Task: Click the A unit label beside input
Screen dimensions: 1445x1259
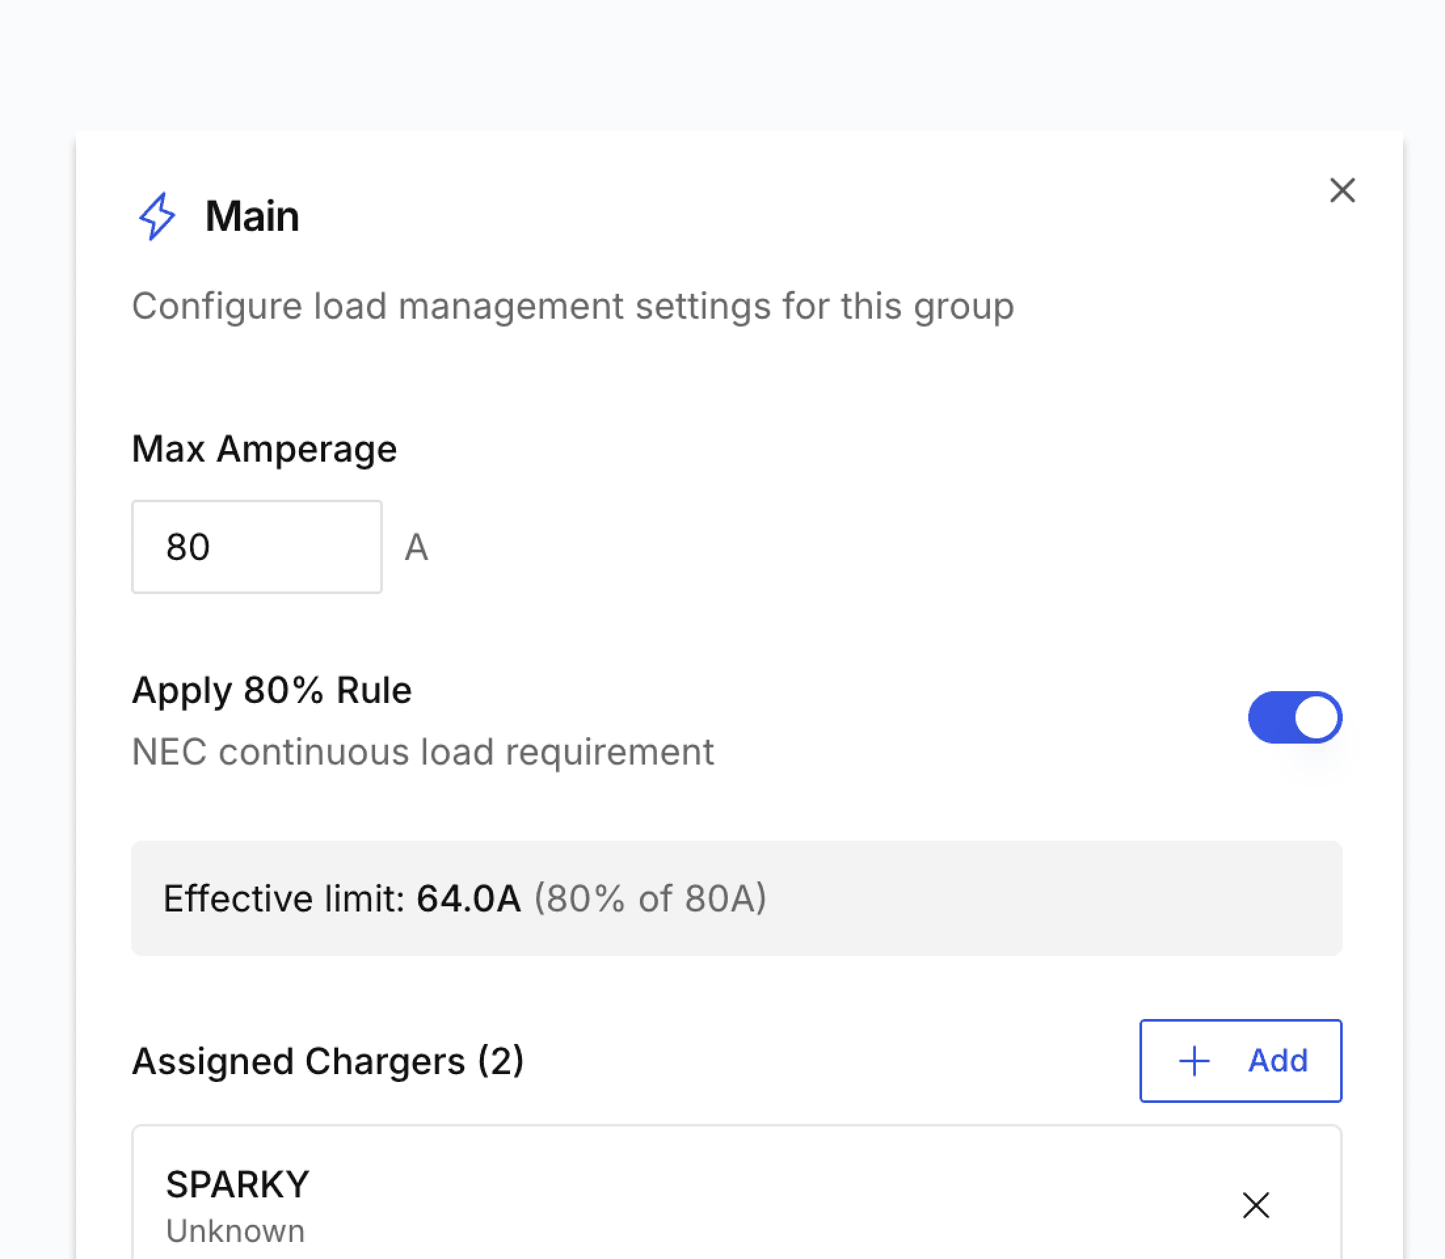Action: point(416,548)
